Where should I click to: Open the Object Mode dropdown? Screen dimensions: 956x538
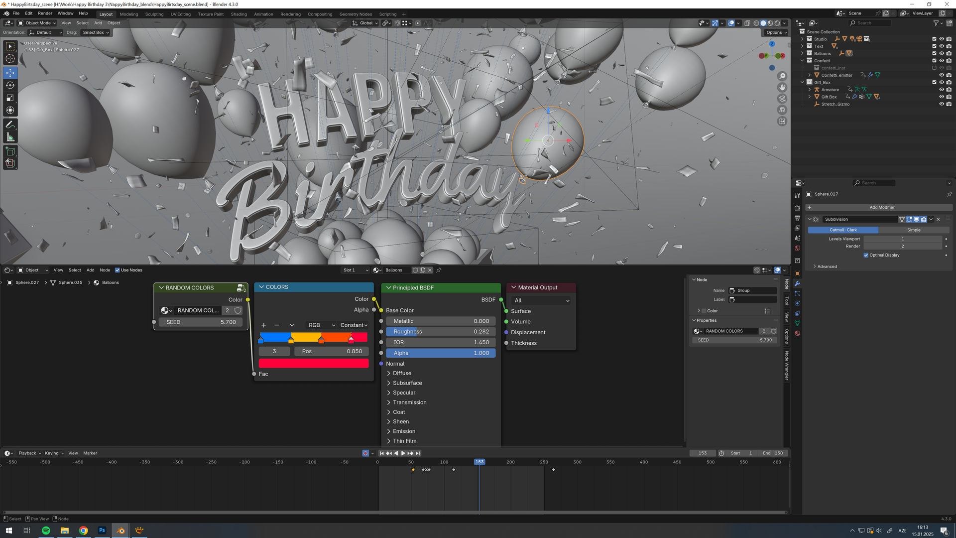37,23
